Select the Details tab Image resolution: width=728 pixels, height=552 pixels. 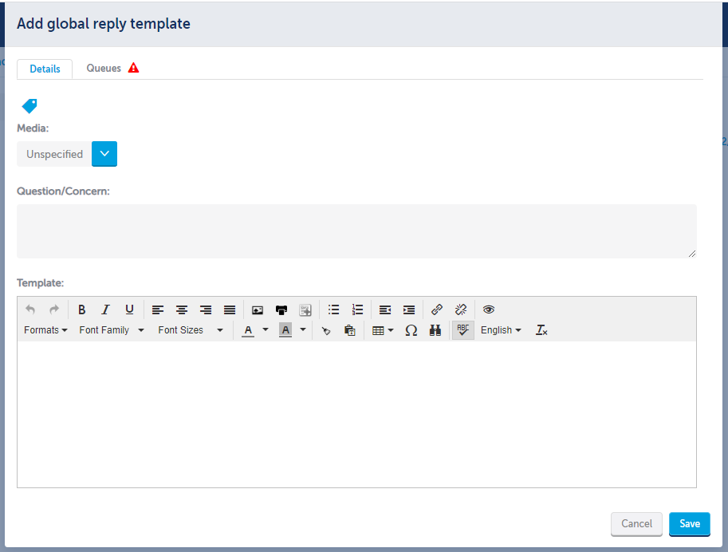click(x=45, y=69)
